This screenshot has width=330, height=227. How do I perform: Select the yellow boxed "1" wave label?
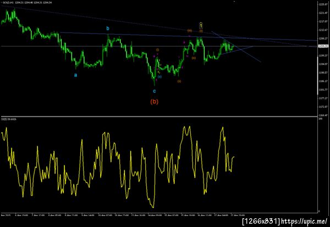[201, 26]
